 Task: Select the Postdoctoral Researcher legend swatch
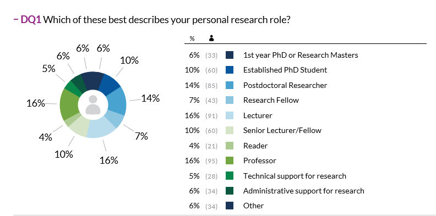pyautogui.click(x=230, y=85)
